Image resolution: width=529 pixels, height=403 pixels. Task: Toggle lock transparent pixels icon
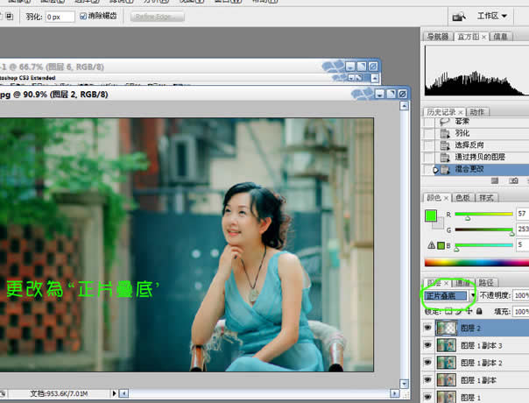coord(448,311)
